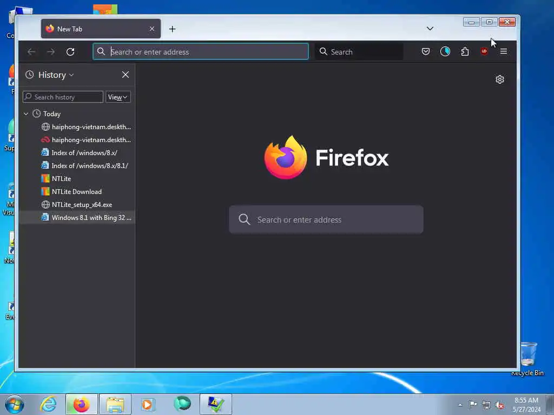The image size is (554, 415).
Task: Open NTLite_setup_x64.exe history entry
Action: click(77, 205)
